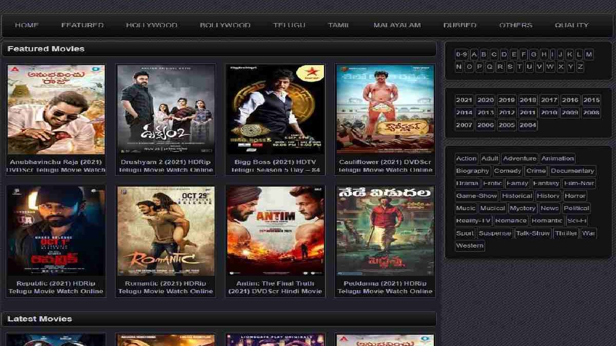This screenshot has width=616, height=346.
Task: Browse the Sport genre
Action: 465,233
